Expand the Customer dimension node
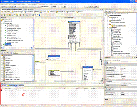Image resolution: width=137 pixels, height=107 pixels. 2,62
